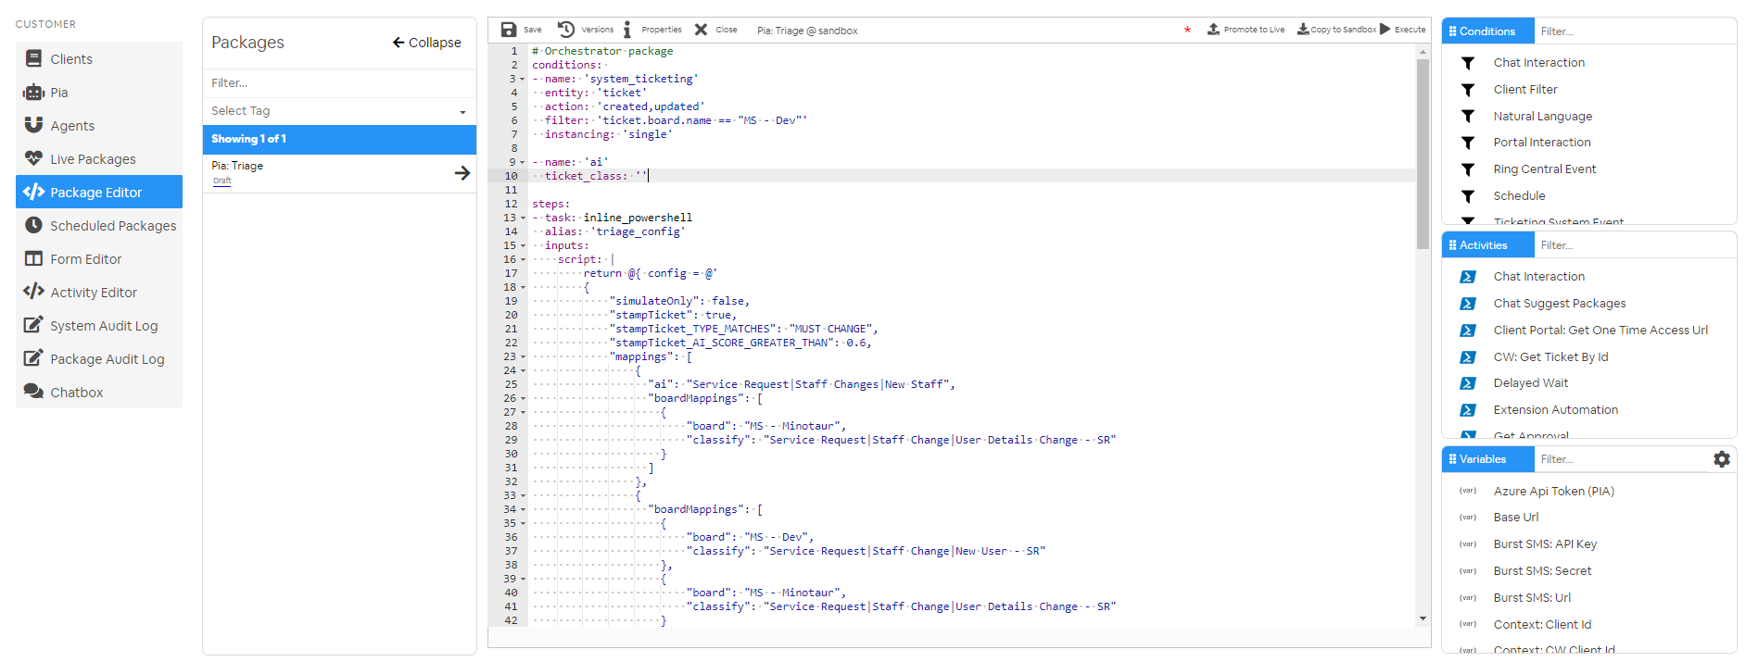Select the Activities panel tab
Viewport: 1746px width, 662px height.
1487,245
